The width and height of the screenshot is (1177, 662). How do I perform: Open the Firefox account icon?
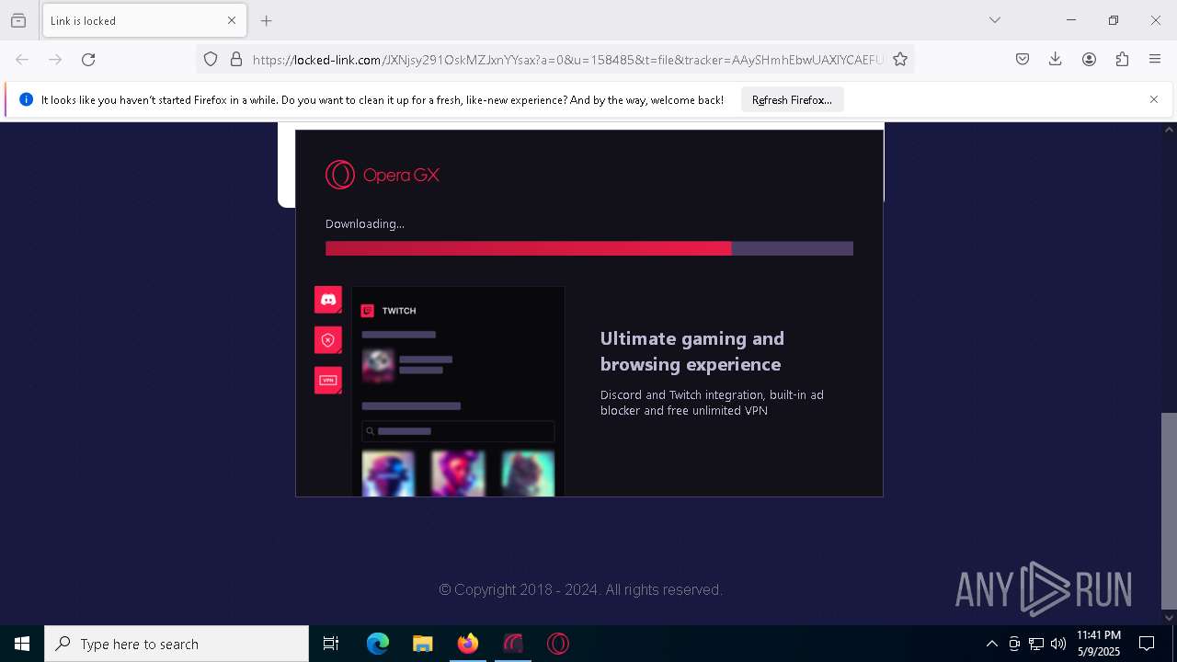click(x=1089, y=60)
